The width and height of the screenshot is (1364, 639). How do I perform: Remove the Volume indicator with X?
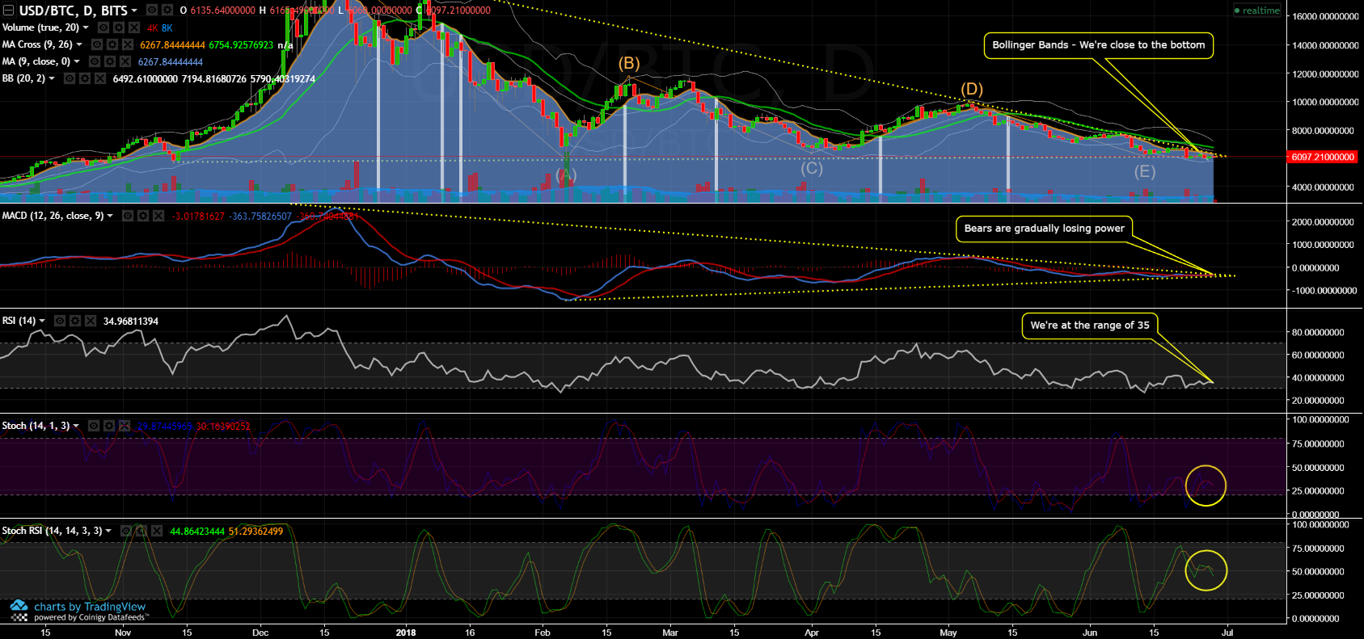(134, 27)
